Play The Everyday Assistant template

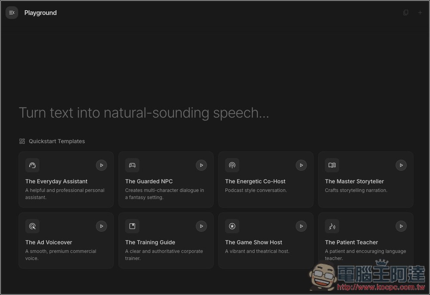(x=101, y=165)
